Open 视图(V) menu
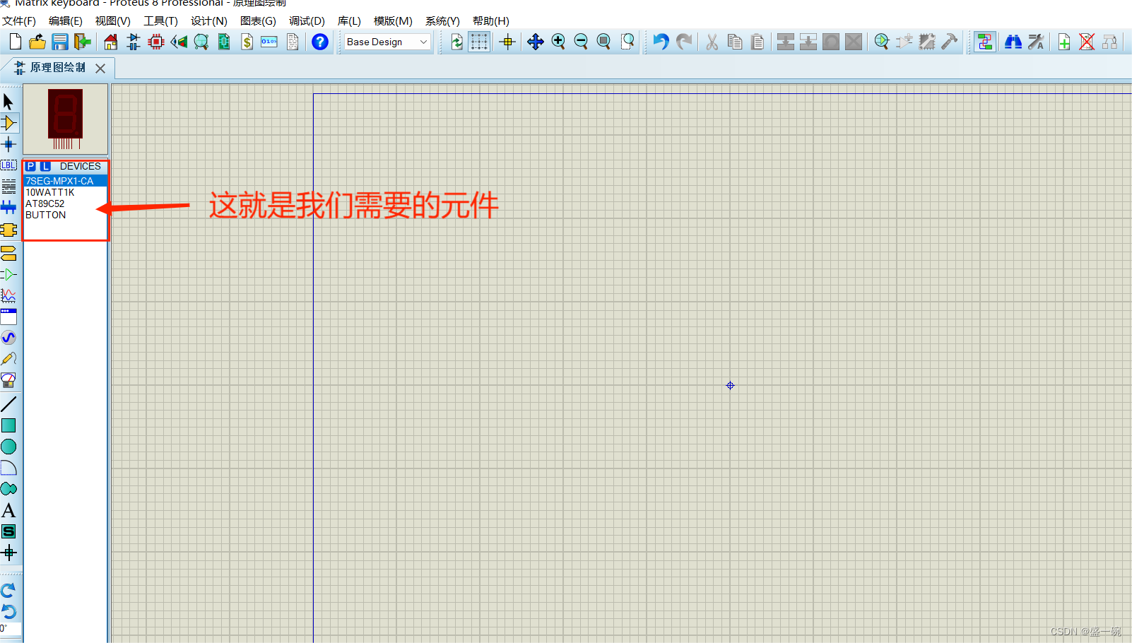 point(113,21)
